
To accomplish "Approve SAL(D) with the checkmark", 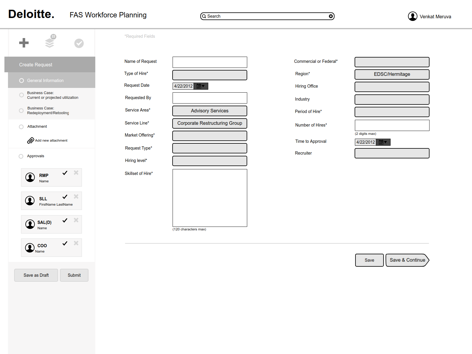I will point(65,220).
